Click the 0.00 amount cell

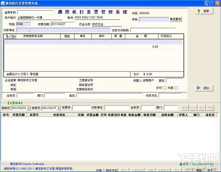pyautogui.click(x=142, y=47)
